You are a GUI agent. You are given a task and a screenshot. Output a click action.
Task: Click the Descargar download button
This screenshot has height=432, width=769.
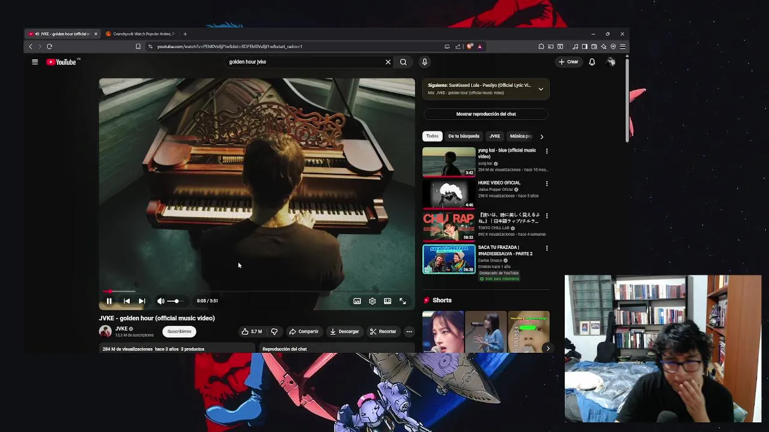click(344, 331)
